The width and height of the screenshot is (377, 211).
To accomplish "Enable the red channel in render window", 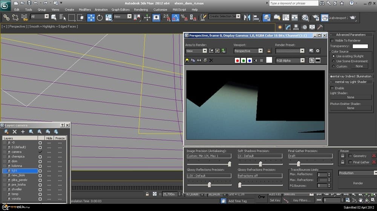I will [x=238, y=60].
